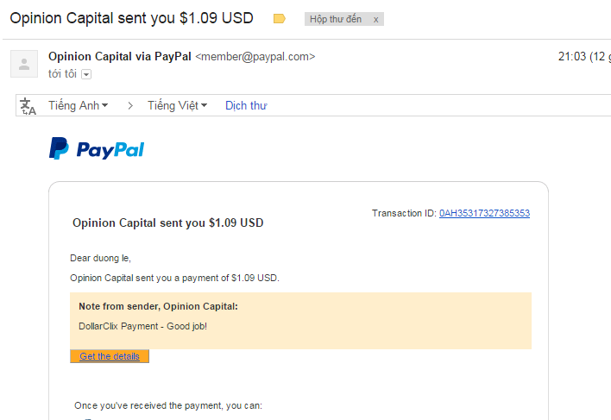611x420 pixels.
Task: Open the Hộp thư đến label
Action: coord(336,19)
